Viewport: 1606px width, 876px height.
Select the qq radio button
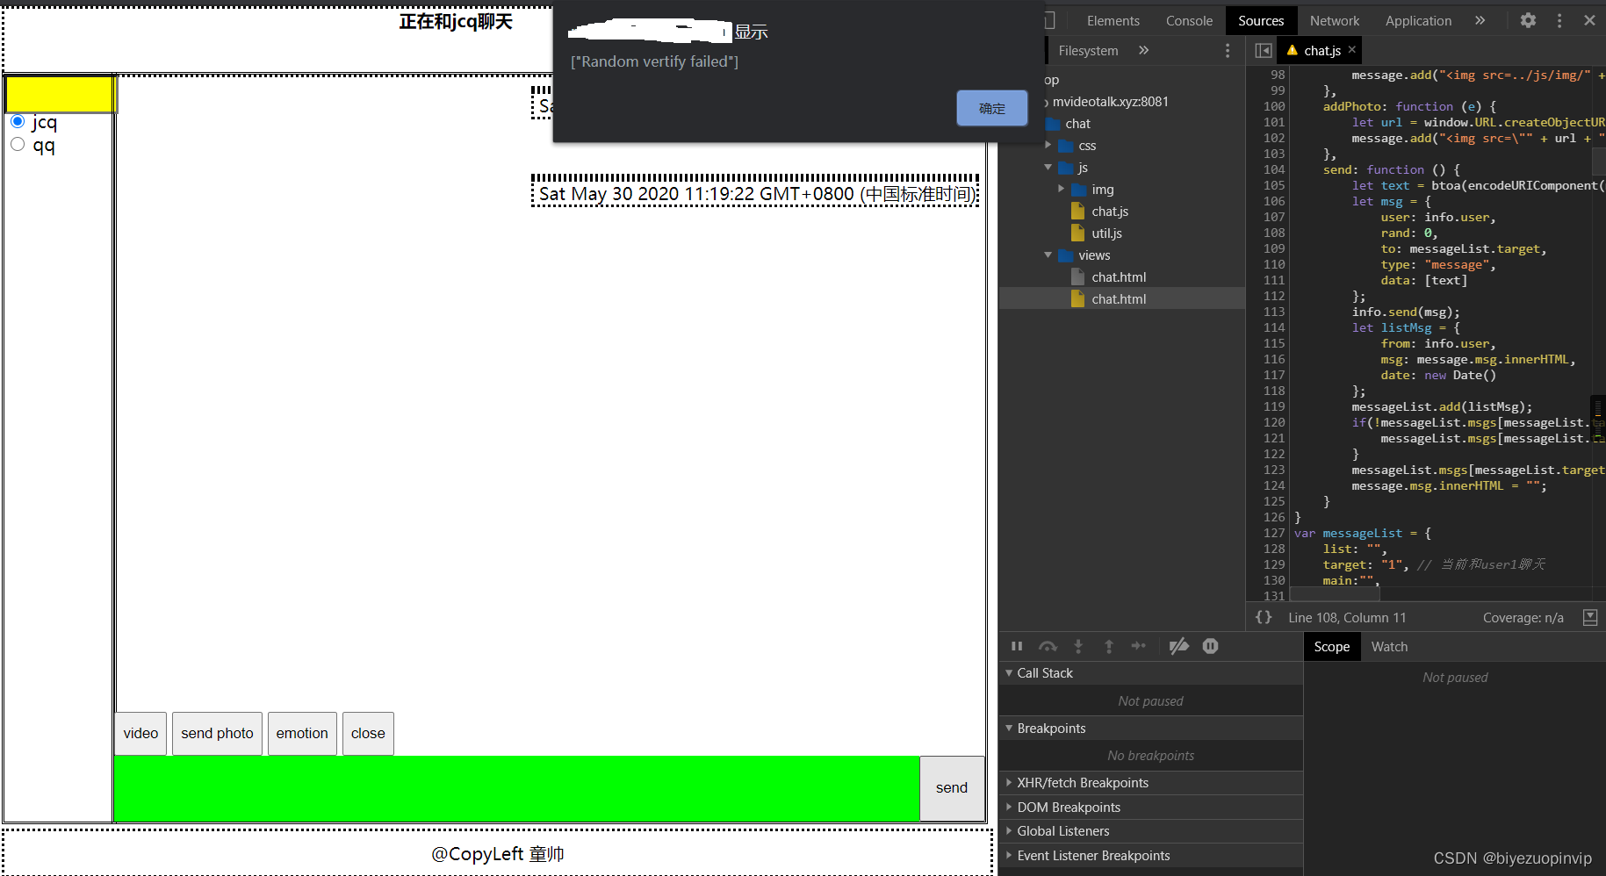(x=18, y=144)
